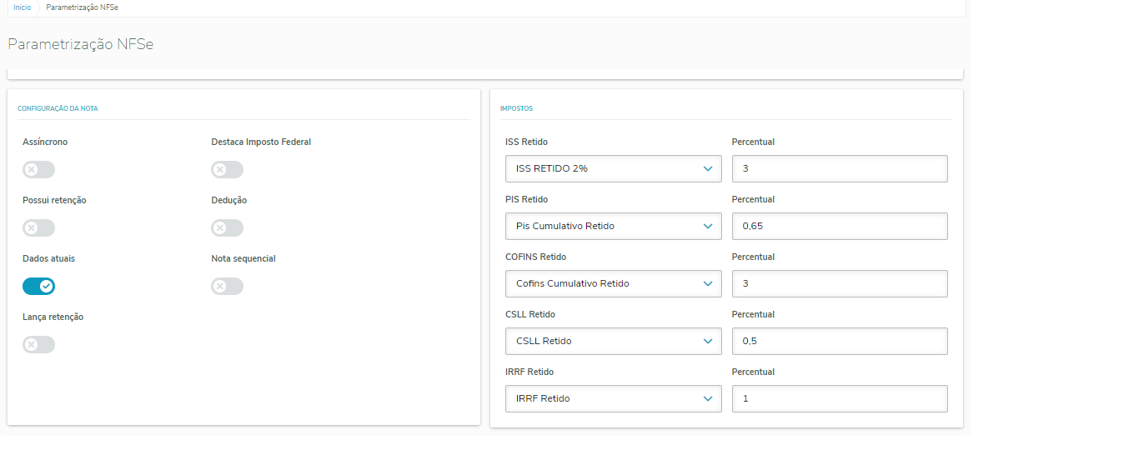This screenshot has height=470, width=1134.
Task: Expand the PIS Retido dropdown
Action: point(613,226)
